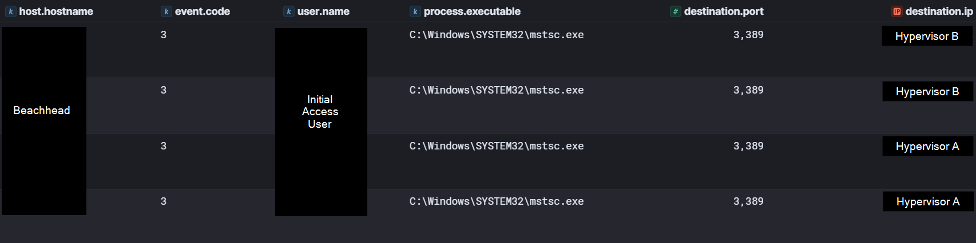The image size is (976, 243).
Task: Click the IP type icon beside destination.ip
Action: point(897,11)
